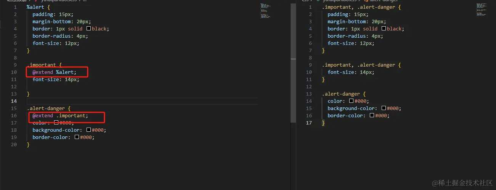The height and width of the screenshot is (190, 496).
Task: Click '.important {' selector in left SCSS pane
Action: [44, 65]
